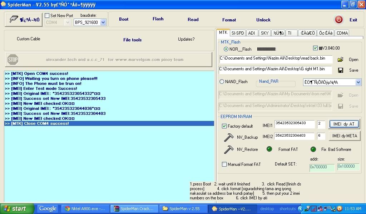Show hidden tray icons with arrow
Screen dimensions: 366x214
click(301, 209)
